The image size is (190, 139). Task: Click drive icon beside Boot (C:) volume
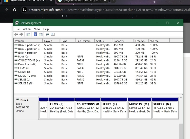(x=16, y=56)
